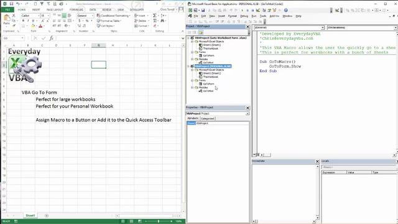398x224 pixels.
Task: Open the VBA editor Run menu
Action: pos(254,16)
